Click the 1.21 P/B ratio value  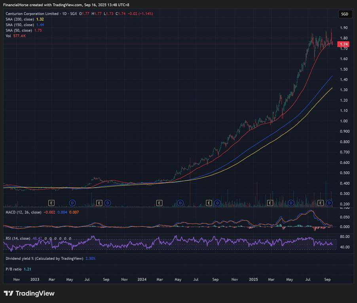click(x=27, y=269)
